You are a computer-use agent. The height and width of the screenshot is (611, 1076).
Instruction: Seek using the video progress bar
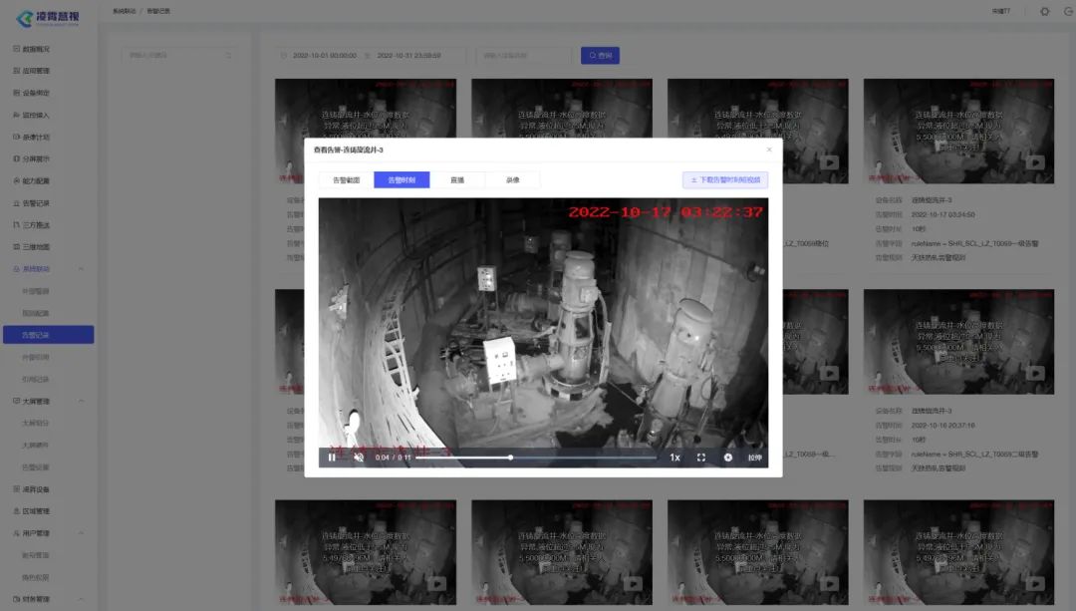point(536,458)
